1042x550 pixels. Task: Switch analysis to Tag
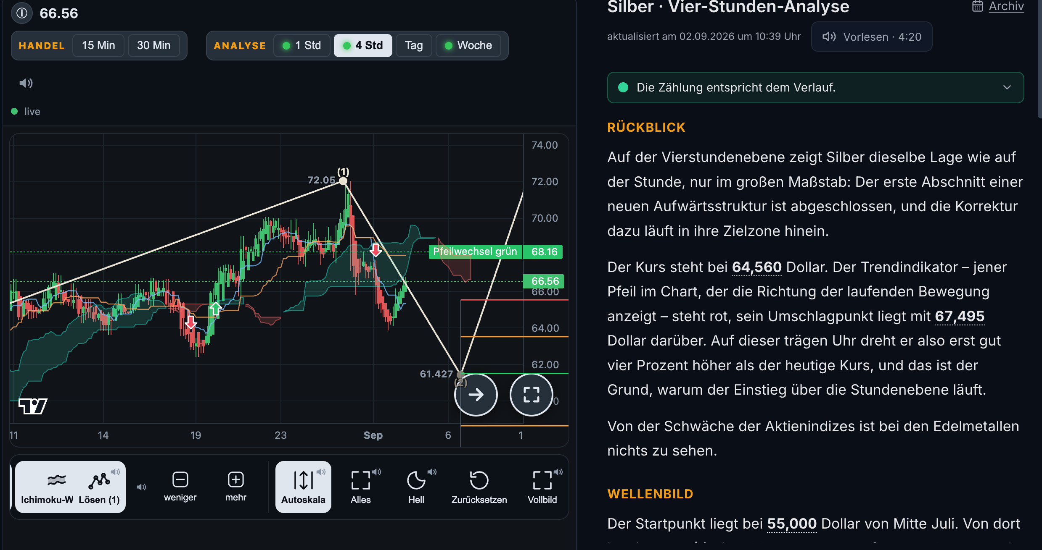[414, 45]
